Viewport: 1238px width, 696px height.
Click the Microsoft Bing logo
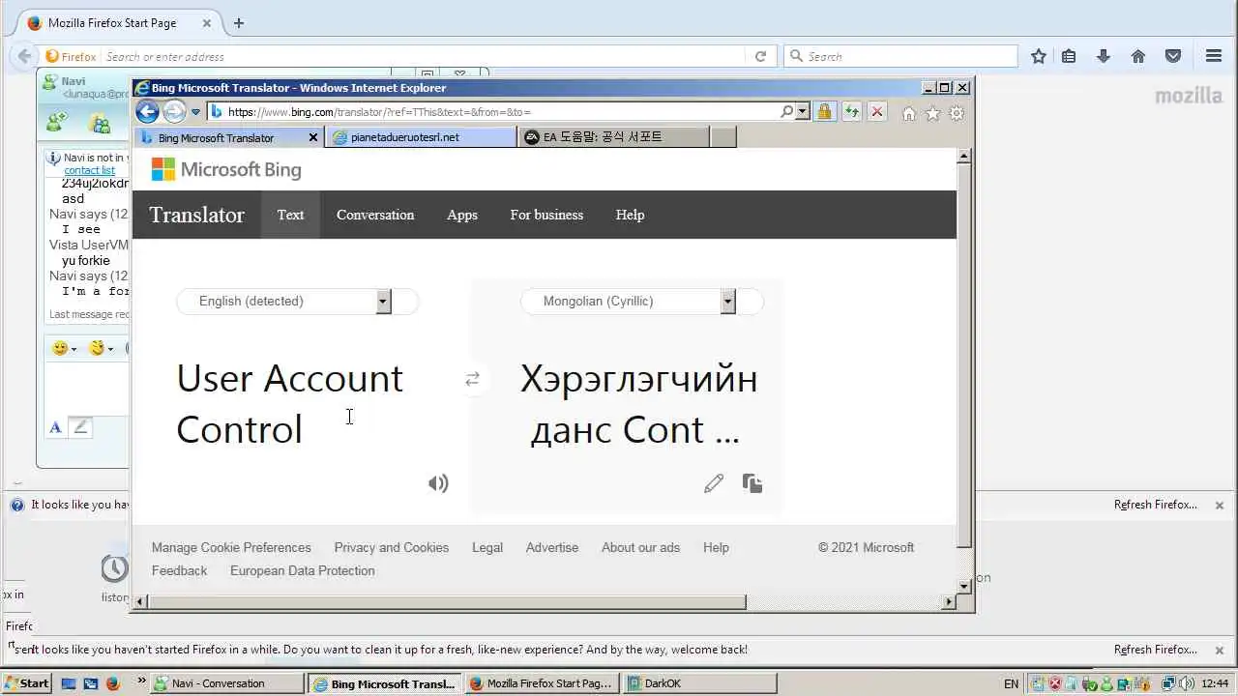[226, 170]
